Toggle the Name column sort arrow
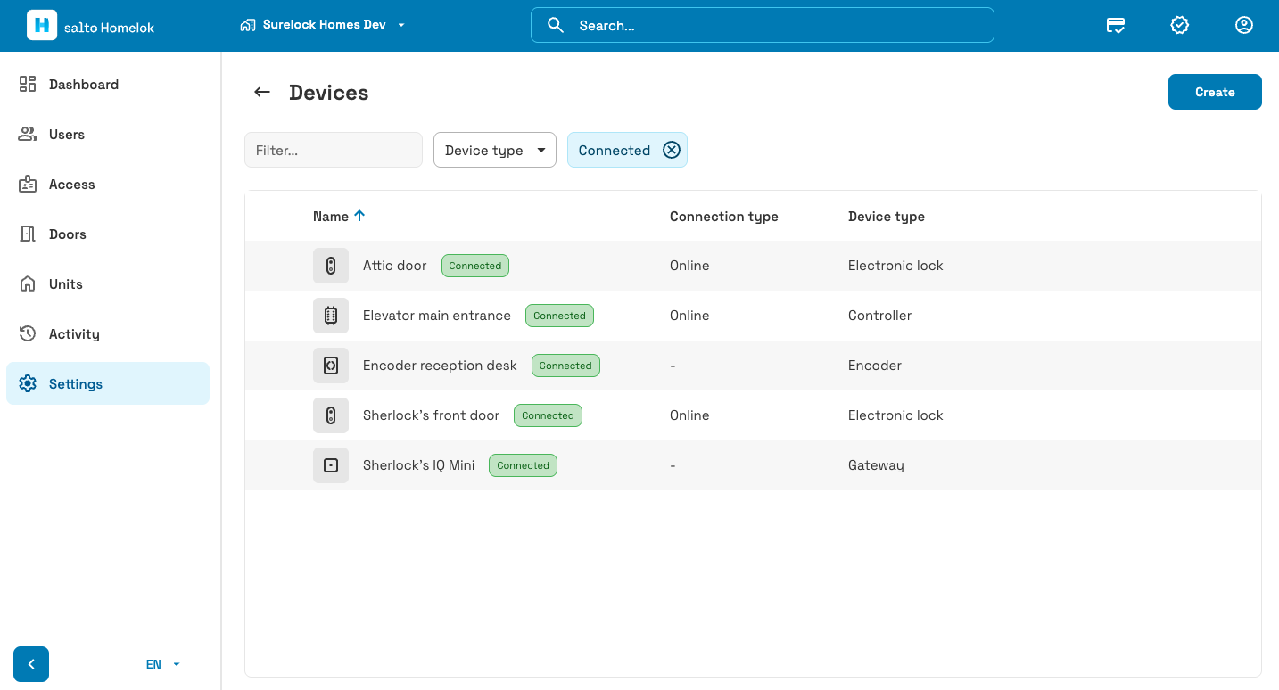Screen dimensions: 1279x690 point(359,216)
